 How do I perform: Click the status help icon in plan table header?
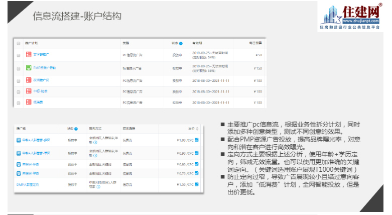pos(181,44)
